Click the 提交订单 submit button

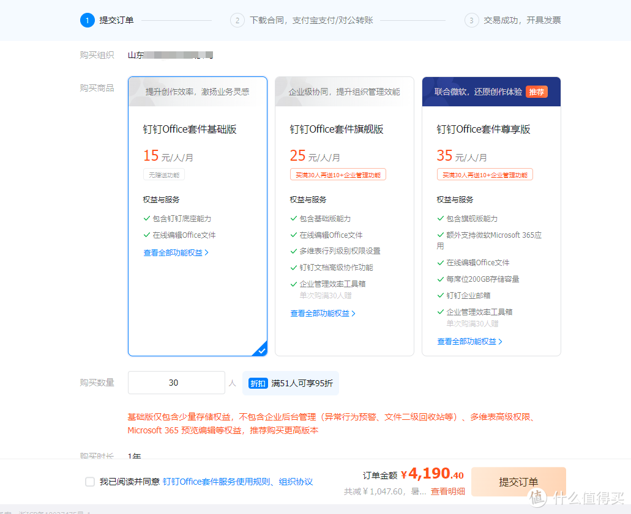[518, 482]
